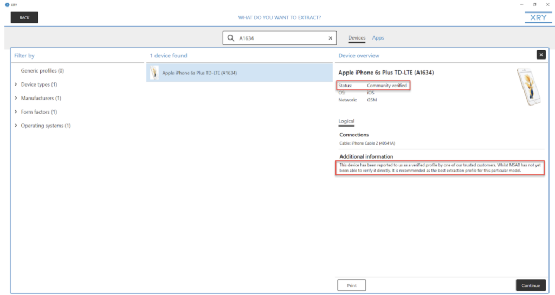Screen dimensions: 555x295
Task: Click the Continue button
Action: click(x=531, y=285)
